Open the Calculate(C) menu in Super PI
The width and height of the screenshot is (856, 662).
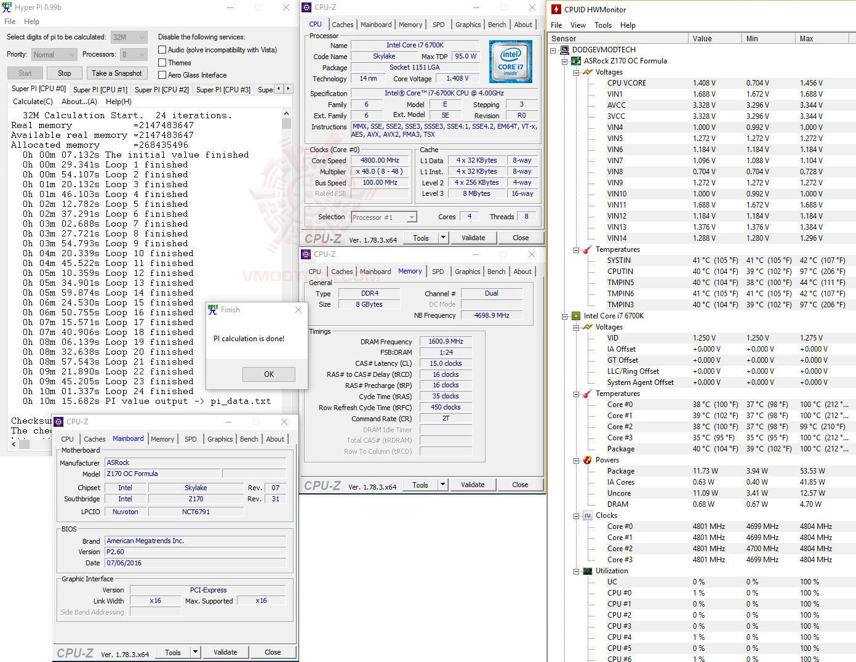tap(33, 102)
